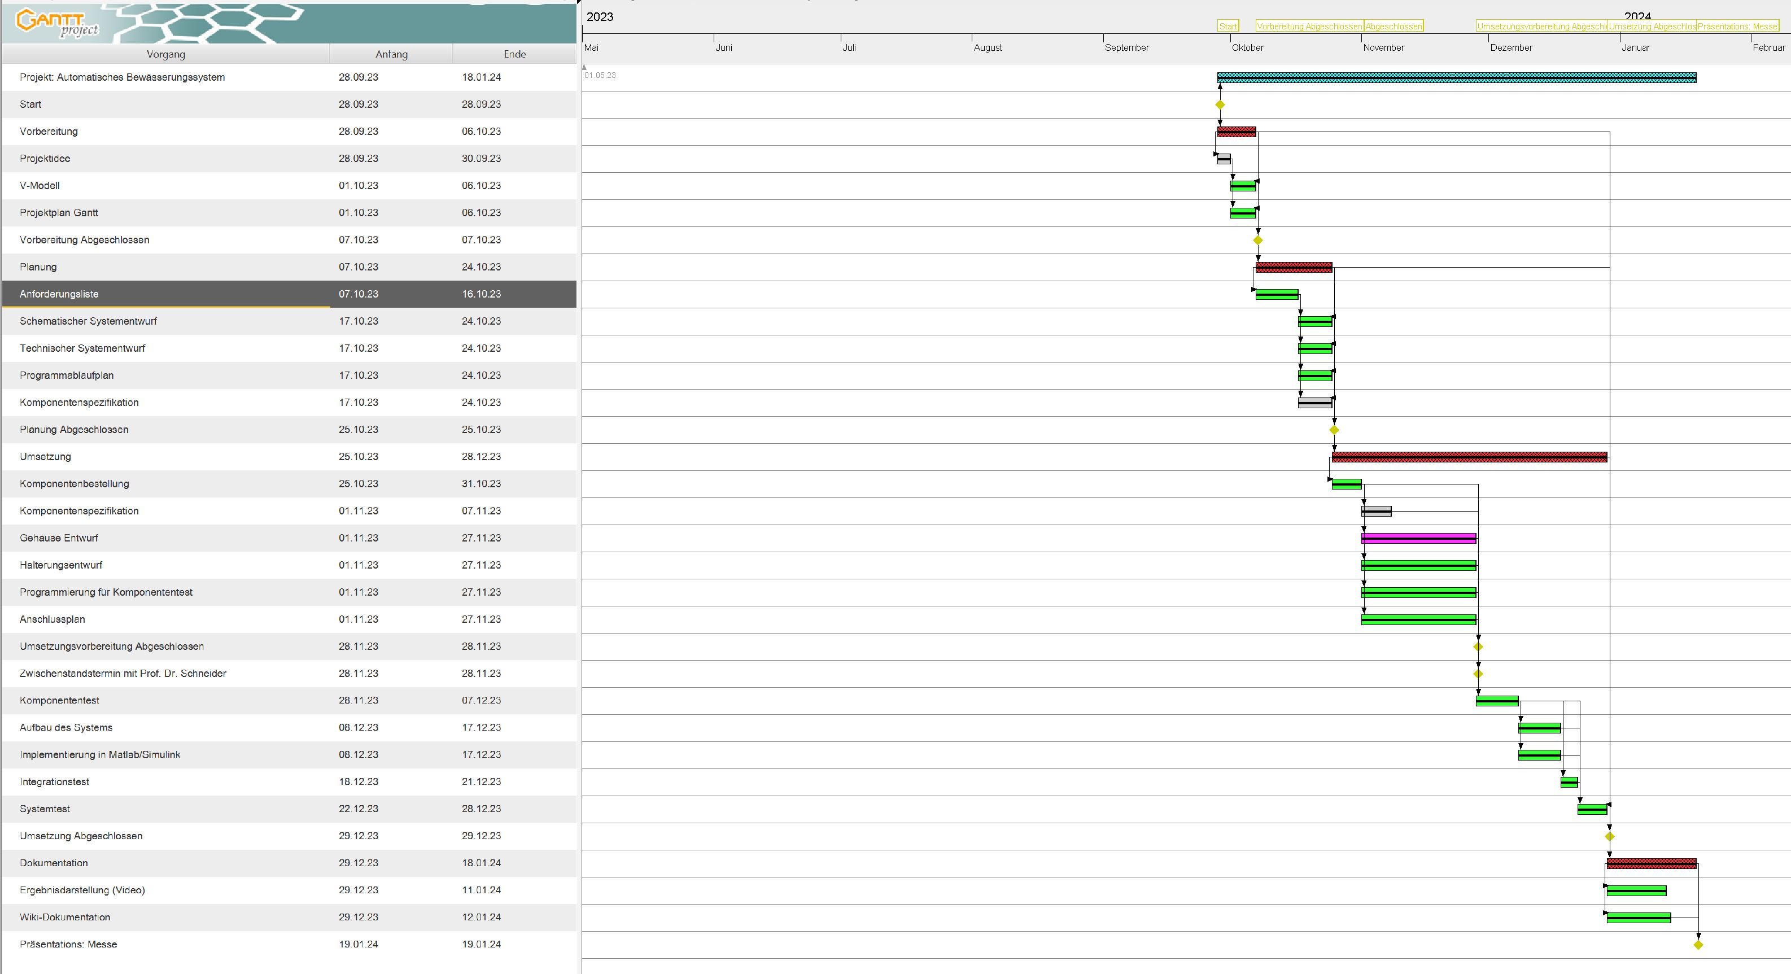The height and width of the screenshot is (974, 1791).
Task: Select the highlighted Anforderungsliste row
Action: [x=59, y=294]
